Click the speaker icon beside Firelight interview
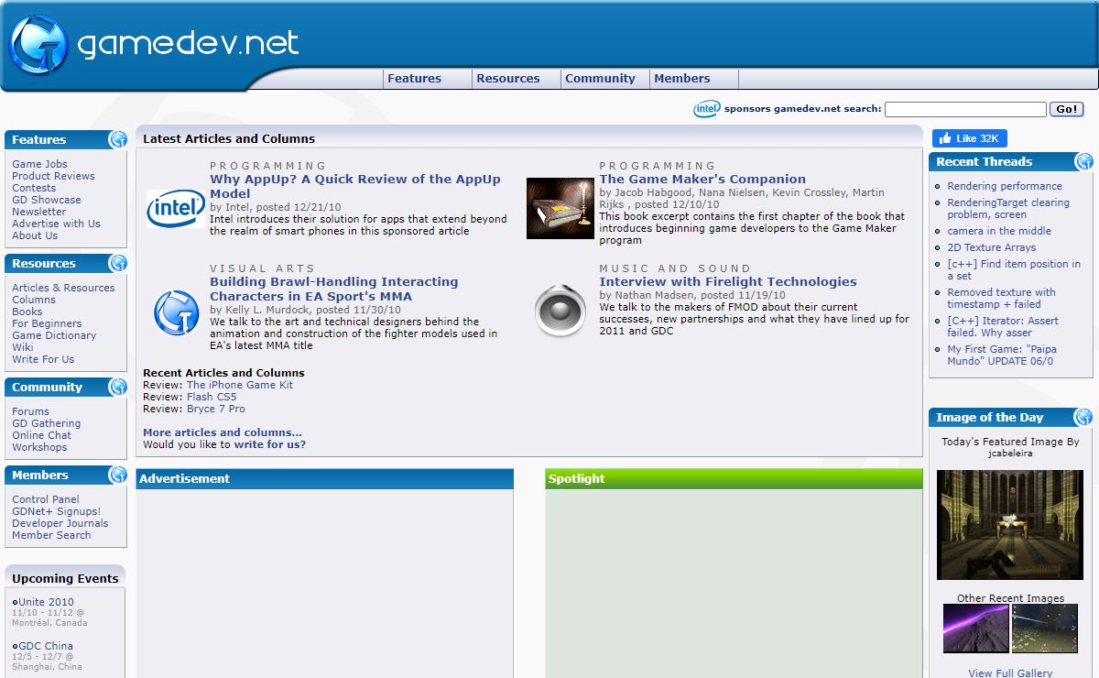Screen dimensions: 1099x678 pyautogui.click(x=560, y=310)
